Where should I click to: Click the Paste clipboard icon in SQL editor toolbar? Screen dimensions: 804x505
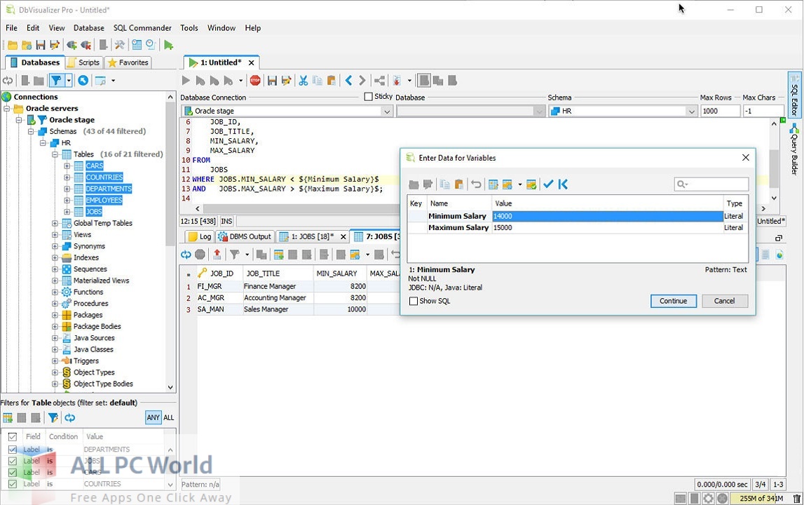332,80
